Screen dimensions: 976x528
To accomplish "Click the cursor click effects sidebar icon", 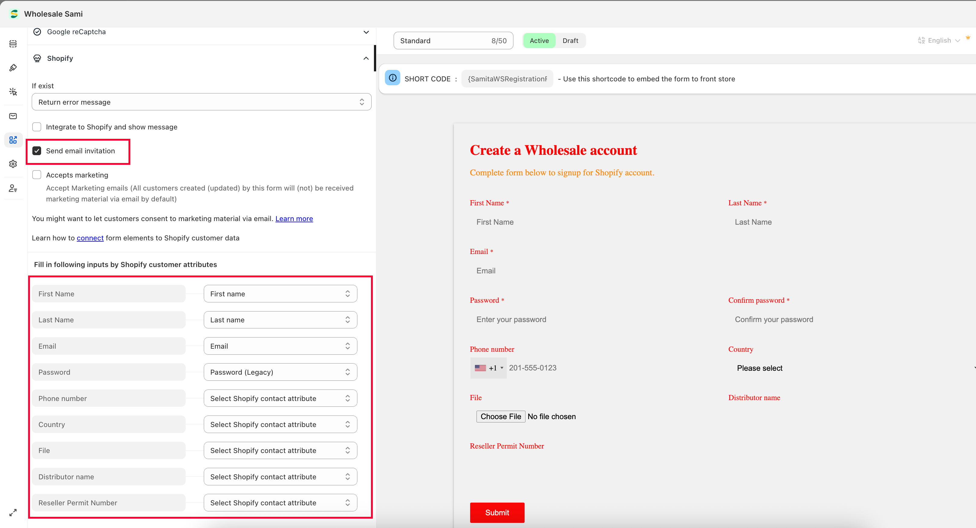I will (13, 92).
